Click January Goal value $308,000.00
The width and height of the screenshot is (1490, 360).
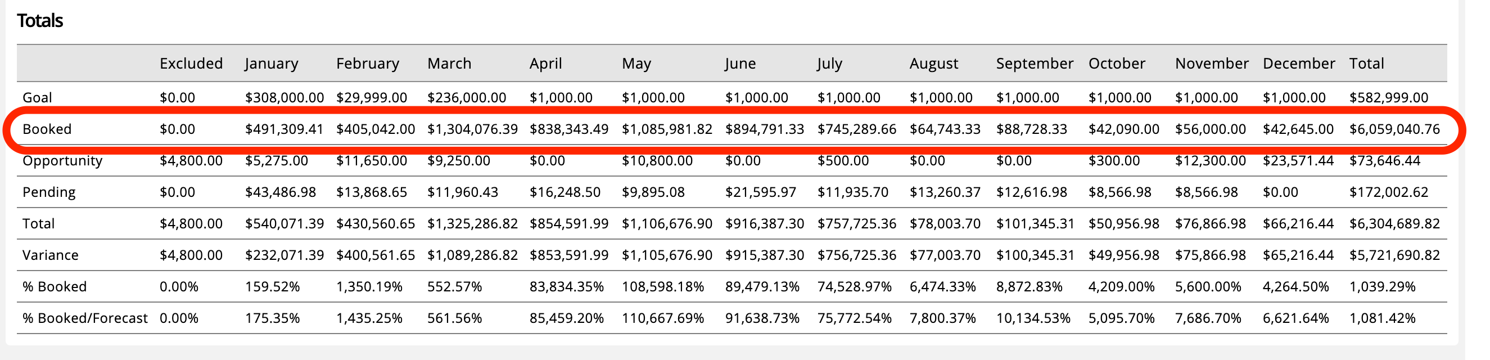point(284,98)
